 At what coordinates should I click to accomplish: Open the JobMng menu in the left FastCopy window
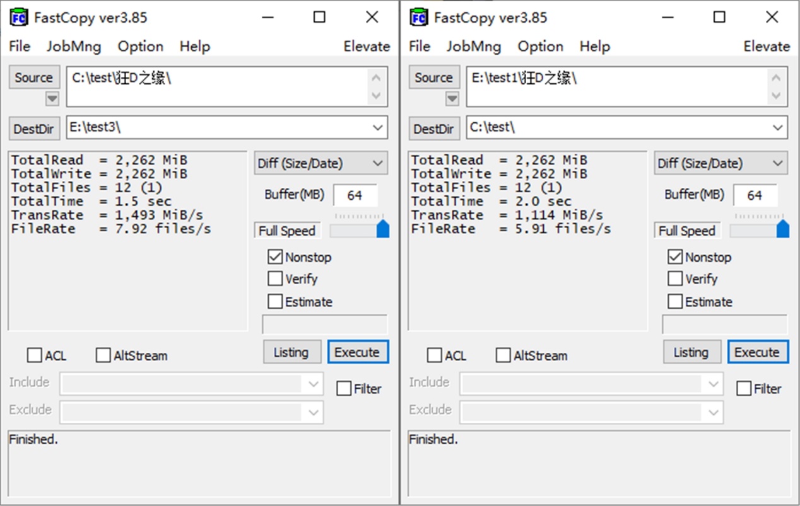pyautogui.click(x=73, y=46)
